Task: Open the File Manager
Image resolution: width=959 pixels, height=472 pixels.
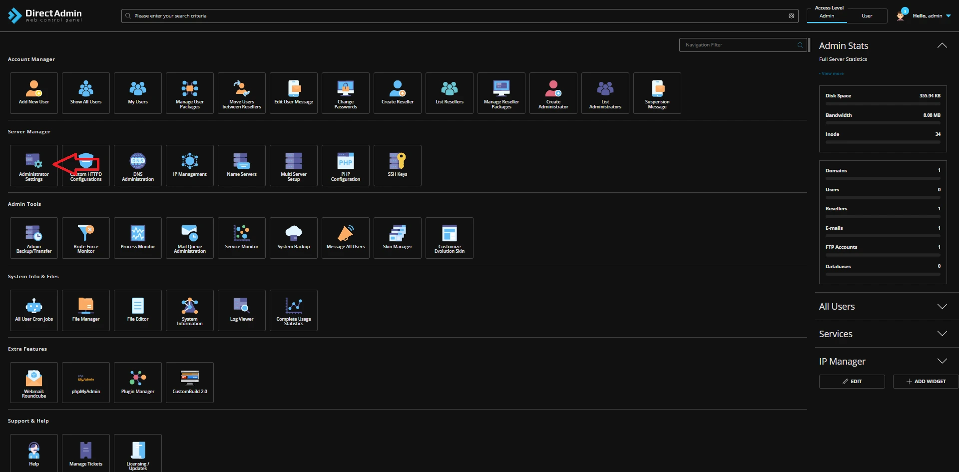Action: 86,310
